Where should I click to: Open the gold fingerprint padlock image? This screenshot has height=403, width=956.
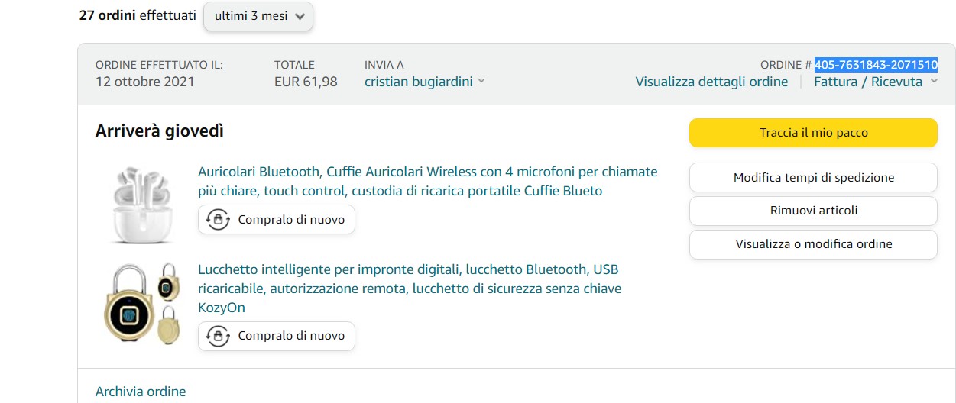pos(141,303)
